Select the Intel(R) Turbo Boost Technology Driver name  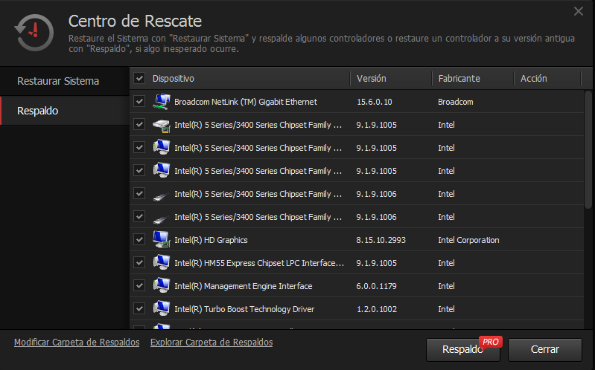click(244, 309)
